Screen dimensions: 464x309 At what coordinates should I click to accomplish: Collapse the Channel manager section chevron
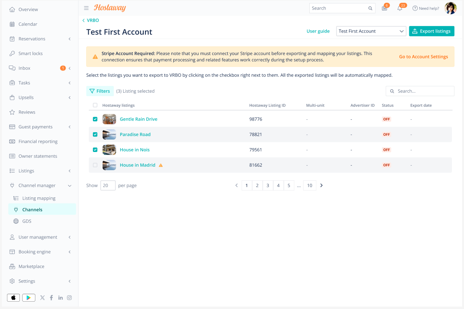point(70,186)
